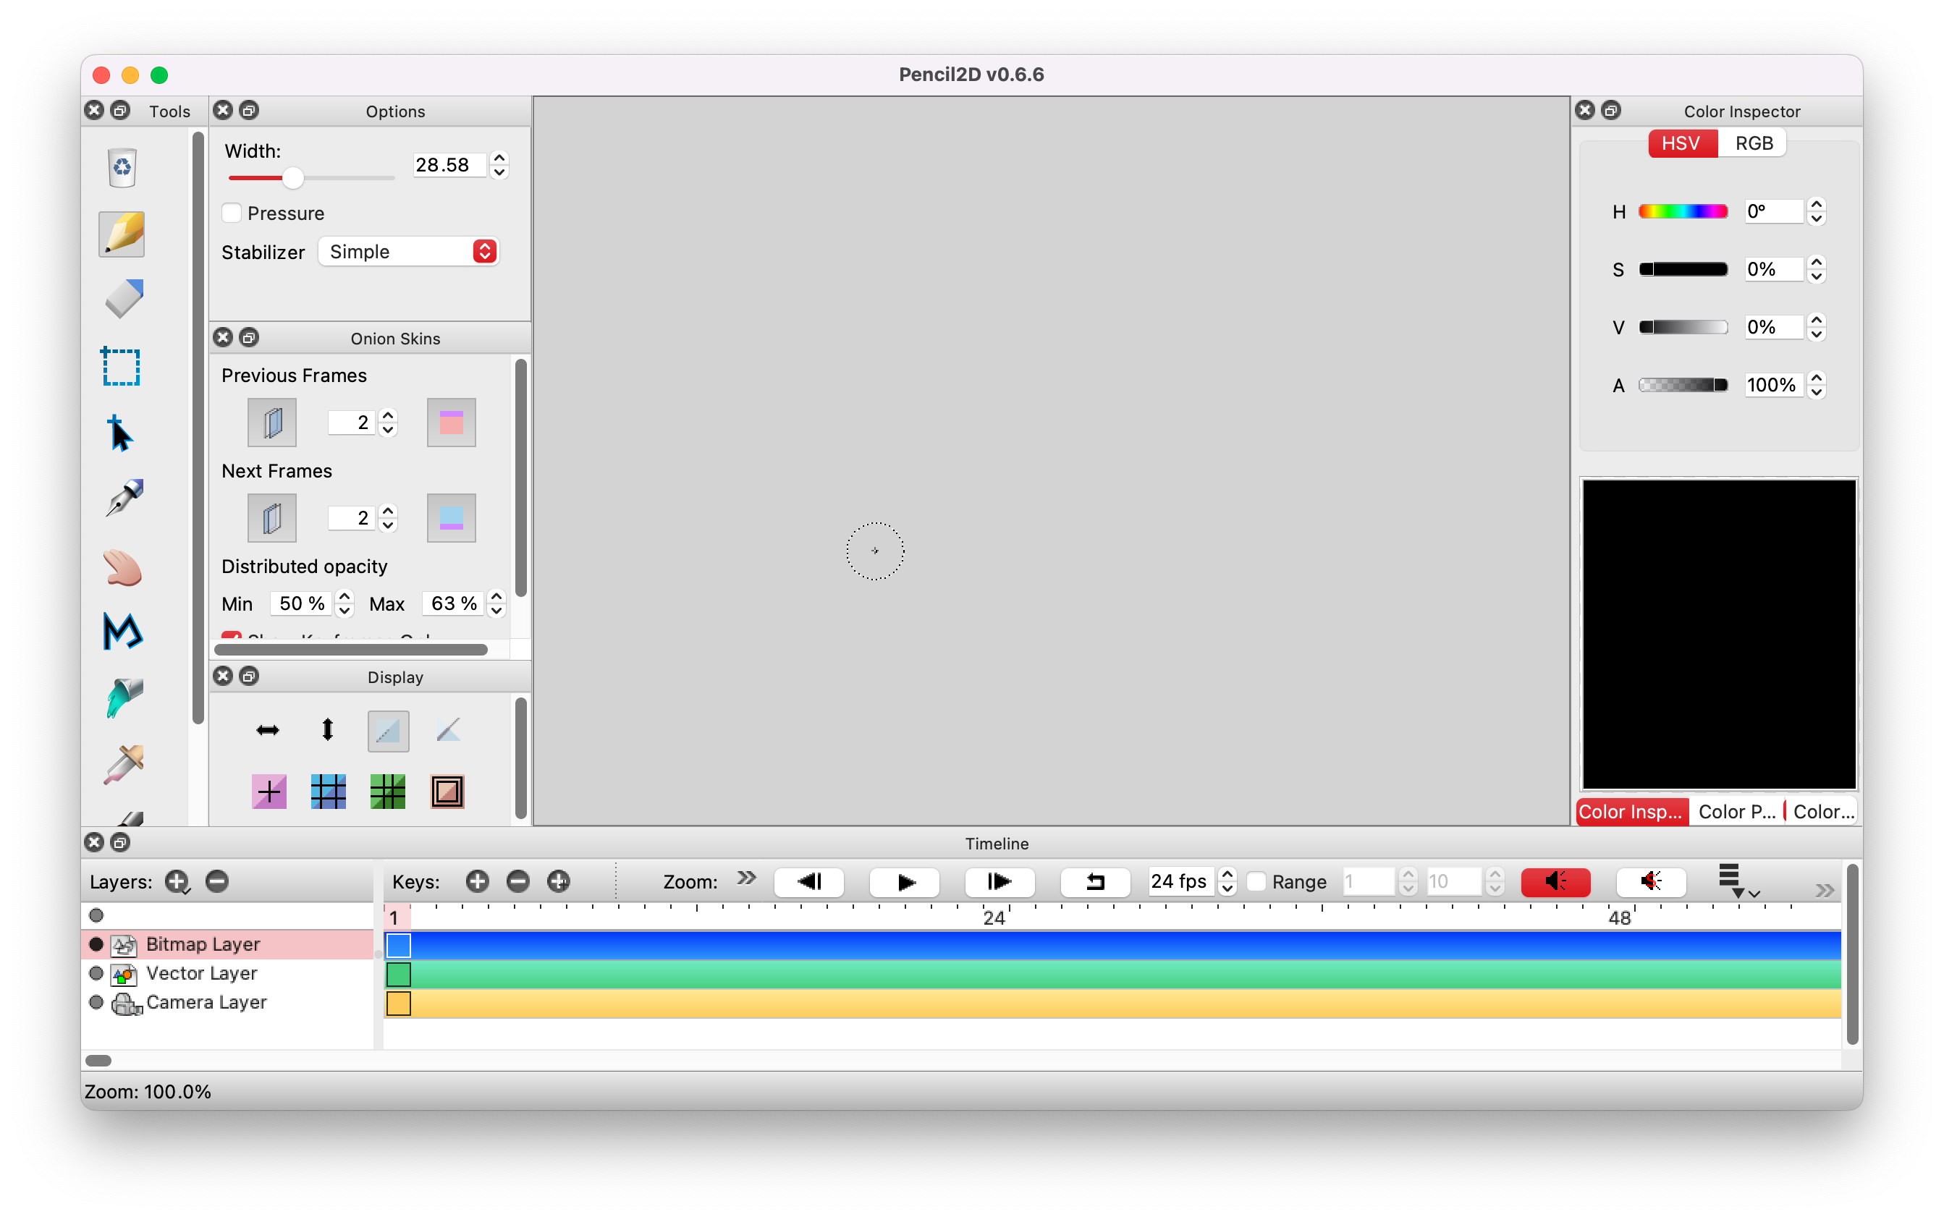Toggle previous frames onion color red
1944x1217 pixels.
pos(451,423)
